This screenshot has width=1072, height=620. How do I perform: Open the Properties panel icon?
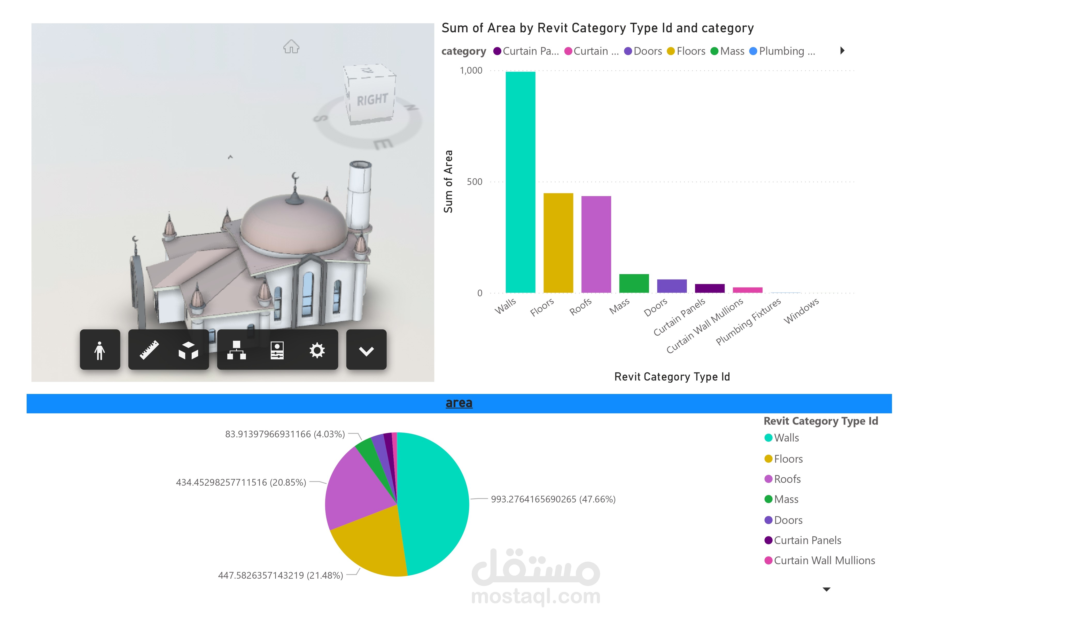coord(277,350)
